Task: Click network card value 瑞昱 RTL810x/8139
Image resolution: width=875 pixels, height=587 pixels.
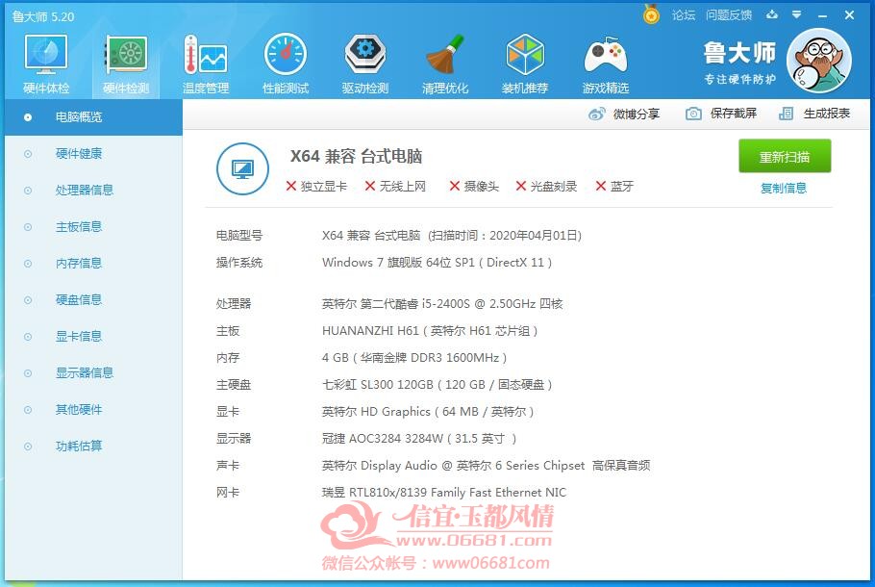Action: point(443,493)
